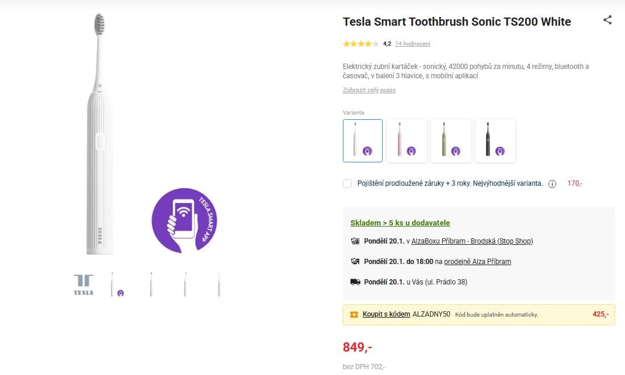Screen dimensions: 625x375
Task: Enable the extended warranty insurance checkbox
Action: (348, 183)
